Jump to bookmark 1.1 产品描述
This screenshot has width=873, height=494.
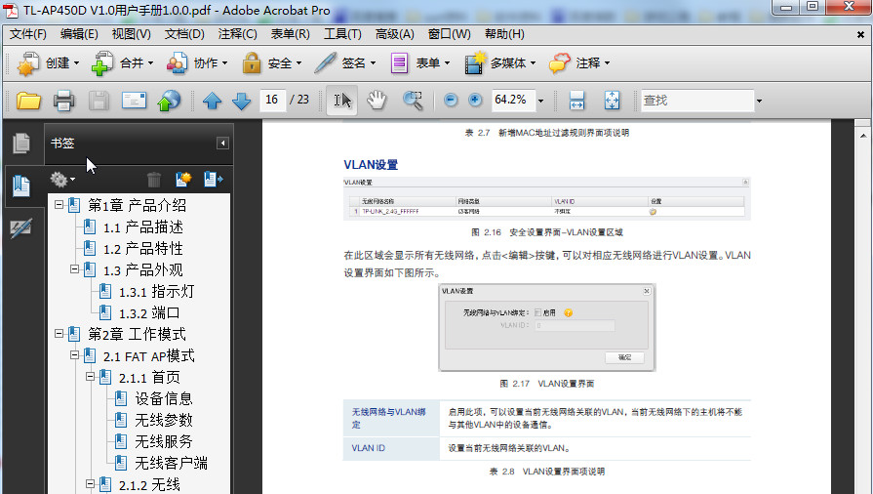click(142, 226)
